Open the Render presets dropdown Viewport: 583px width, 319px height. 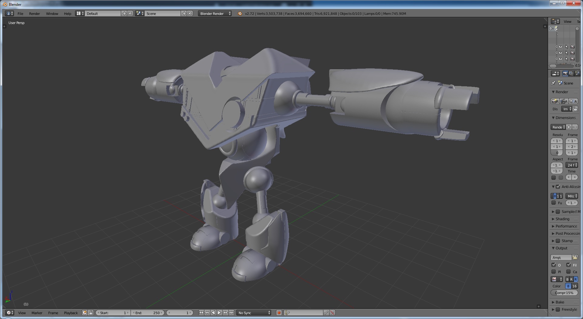(x=558, y=127)
